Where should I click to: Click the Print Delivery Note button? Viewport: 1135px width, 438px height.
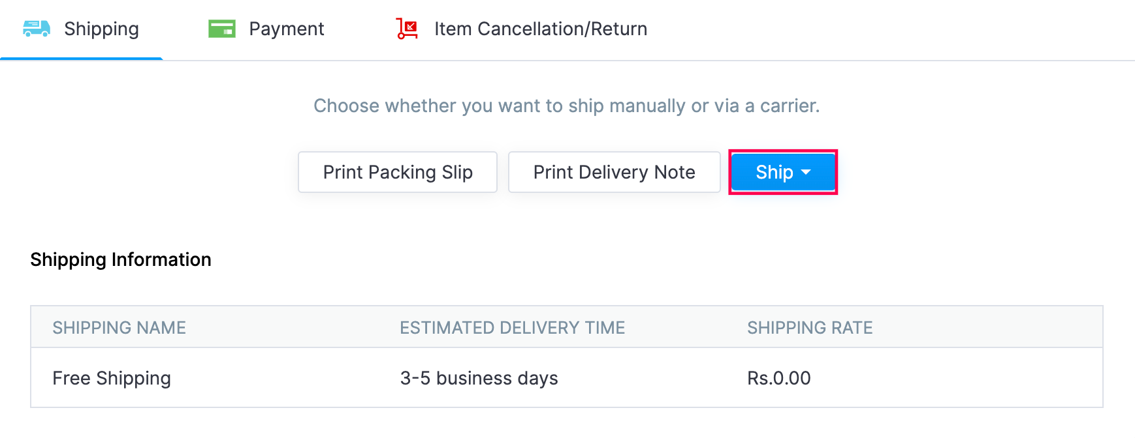pyautogui.click(x=614, y=172)
